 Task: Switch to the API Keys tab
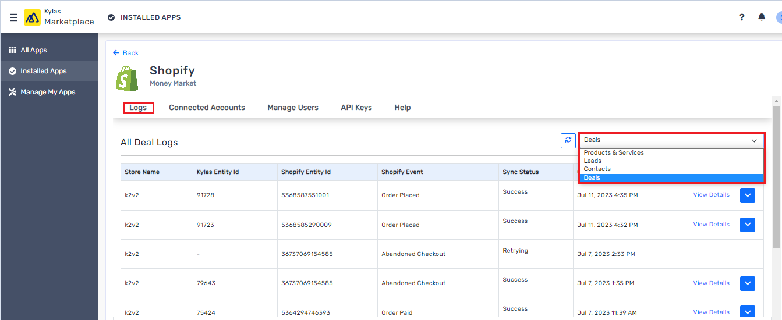click(356, 108)
